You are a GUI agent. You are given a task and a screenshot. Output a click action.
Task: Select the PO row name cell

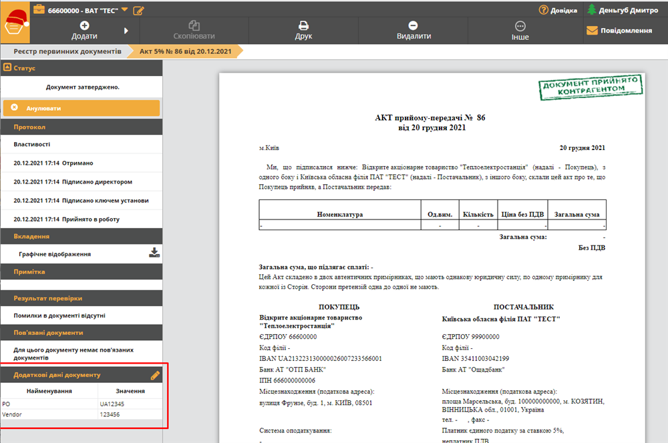(49, 404)
